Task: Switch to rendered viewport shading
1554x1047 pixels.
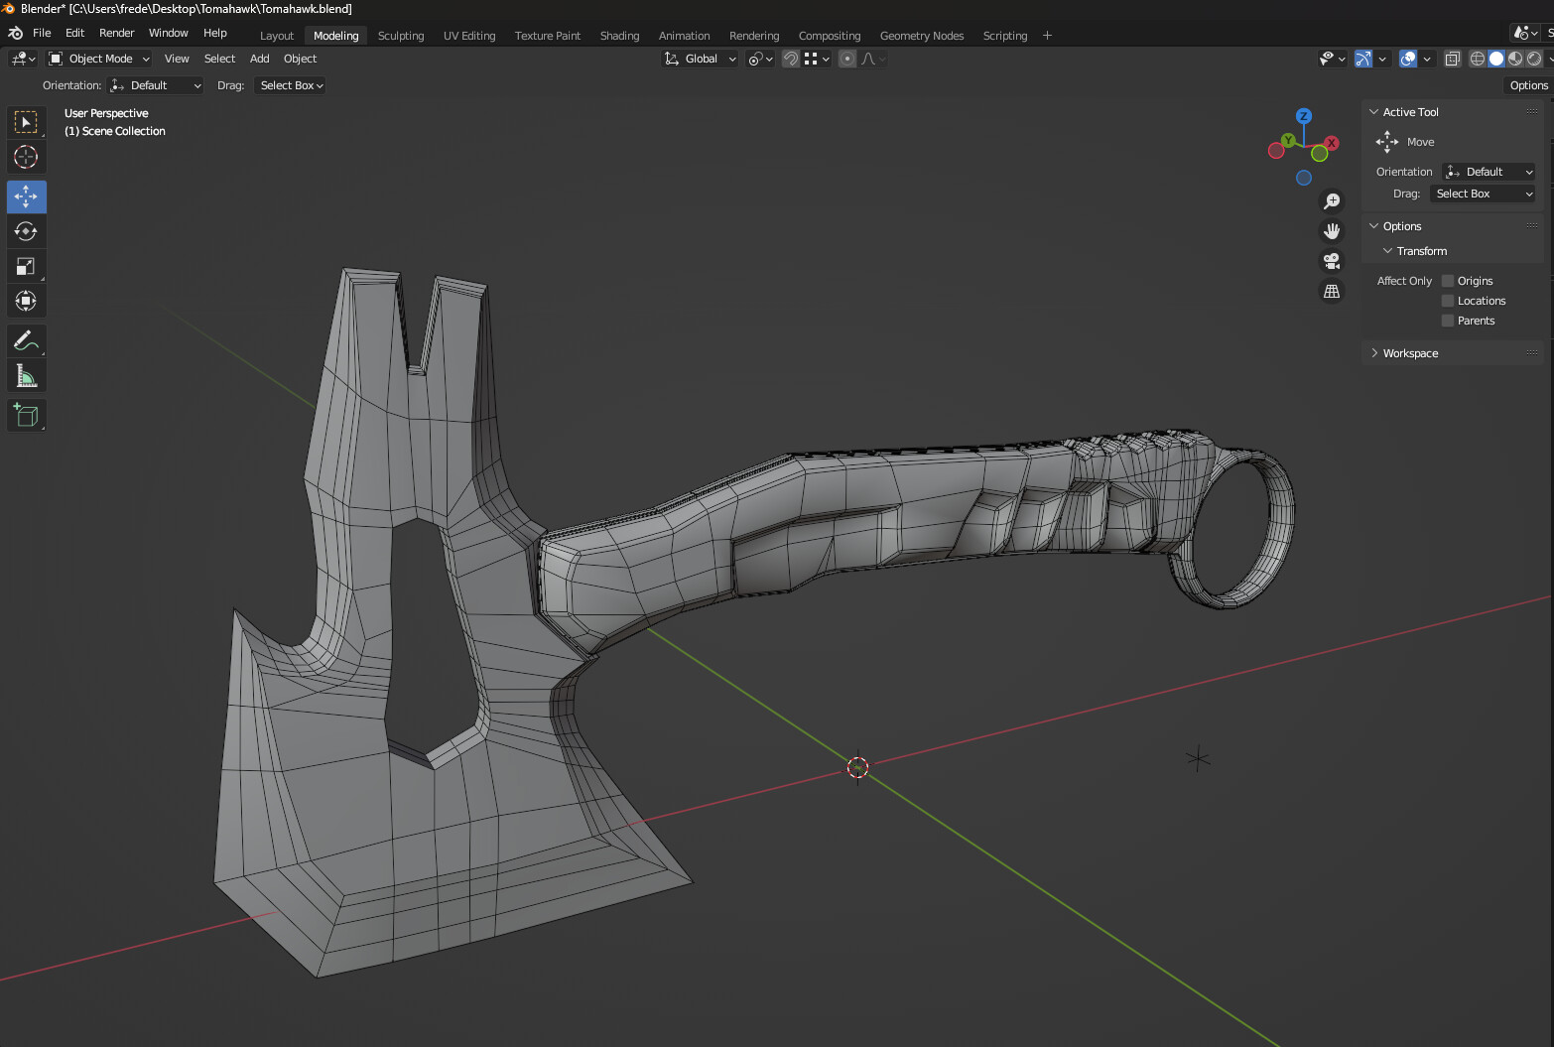Action: coord(1534,59)
